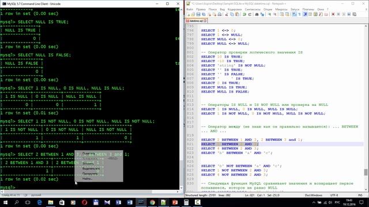Click the line "SELECT NULL IS FALSE;" in Notepad++

pyautogui.click(x=225, y=91)
